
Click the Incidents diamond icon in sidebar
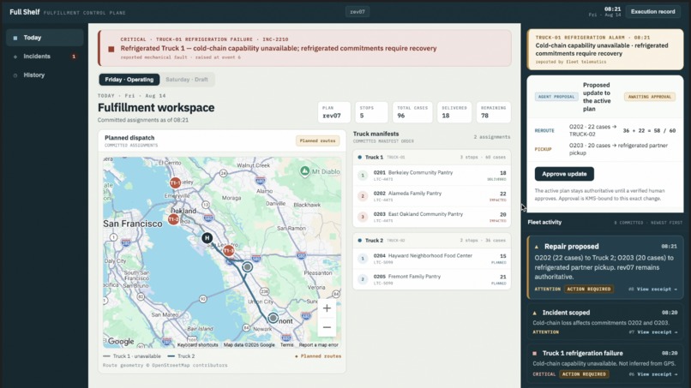coord(15,57)
